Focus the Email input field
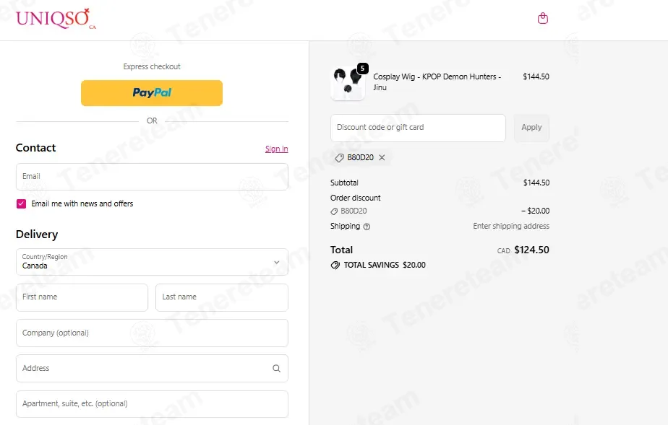 click(152, 177)
